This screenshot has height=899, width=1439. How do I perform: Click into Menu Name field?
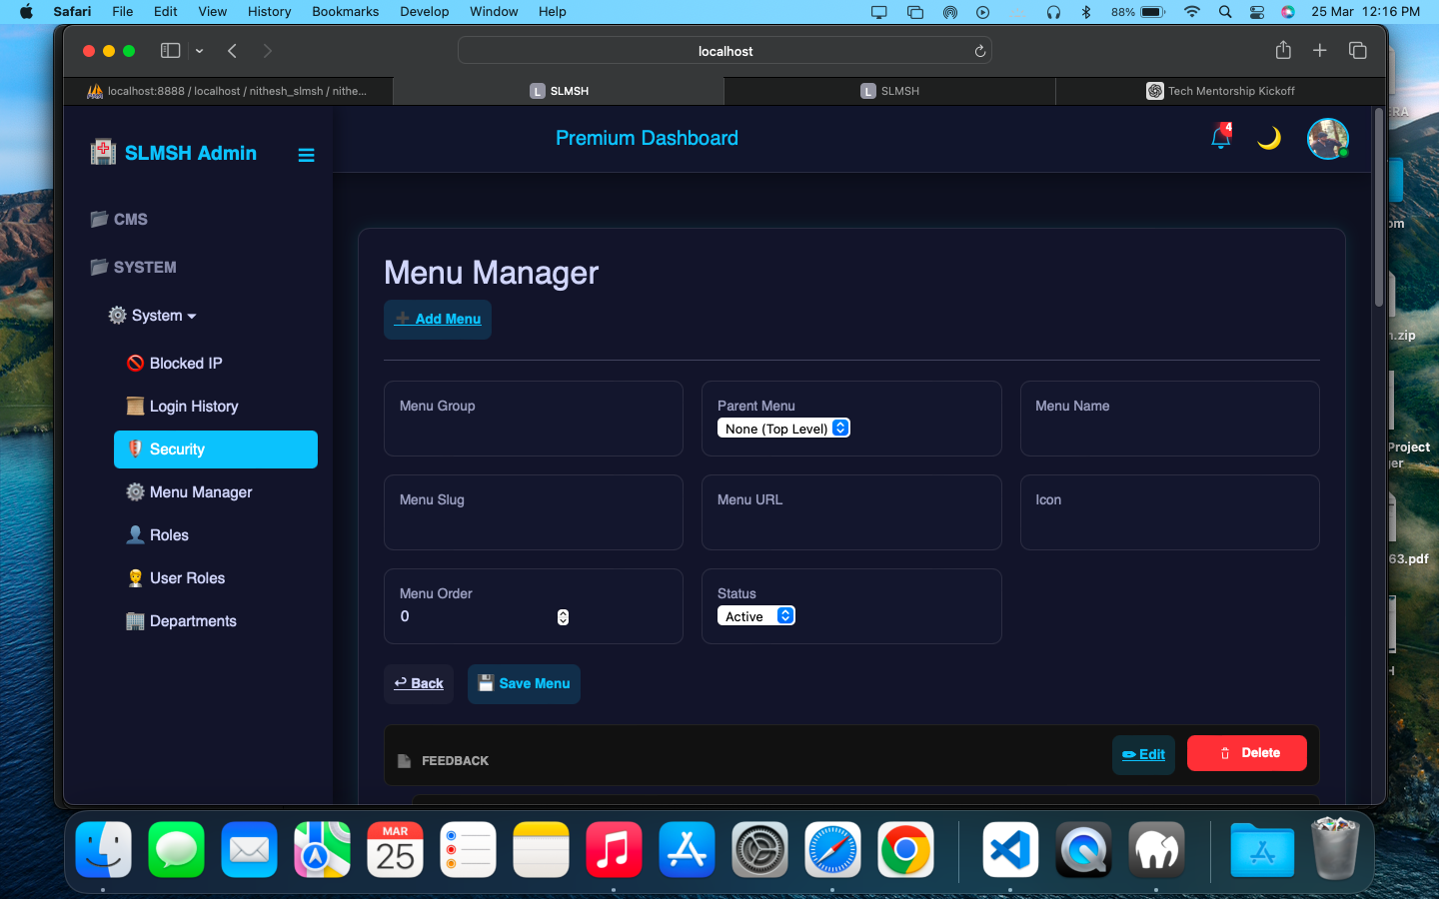(1169, 419)
